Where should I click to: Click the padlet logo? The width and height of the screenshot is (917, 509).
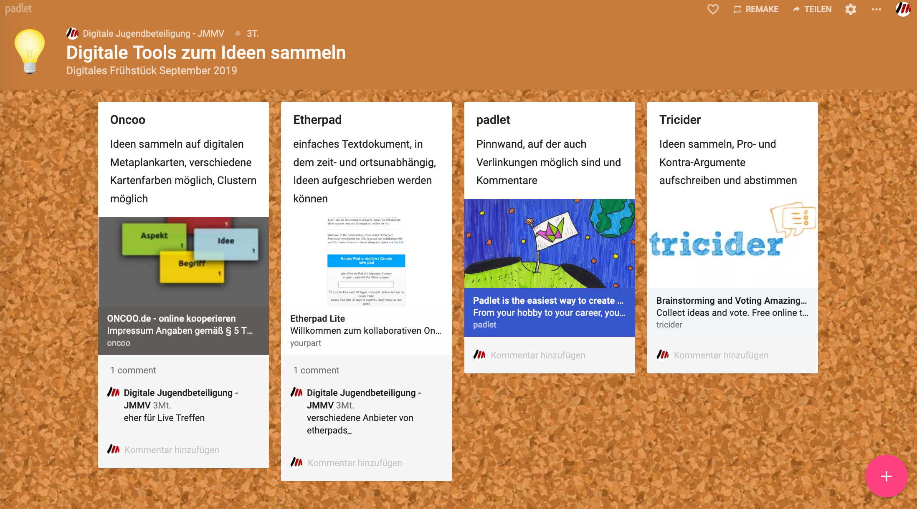coord(18,8)
